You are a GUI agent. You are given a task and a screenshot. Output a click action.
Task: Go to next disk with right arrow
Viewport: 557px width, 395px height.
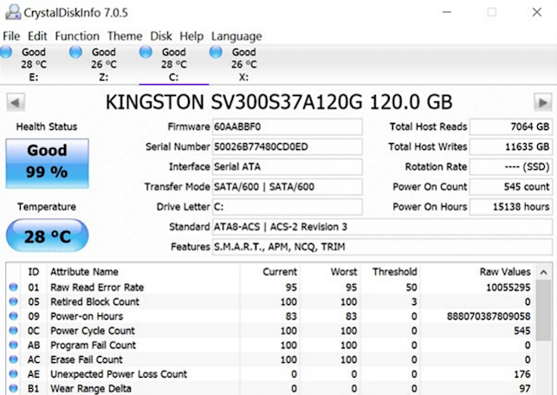tap(542, 102)
